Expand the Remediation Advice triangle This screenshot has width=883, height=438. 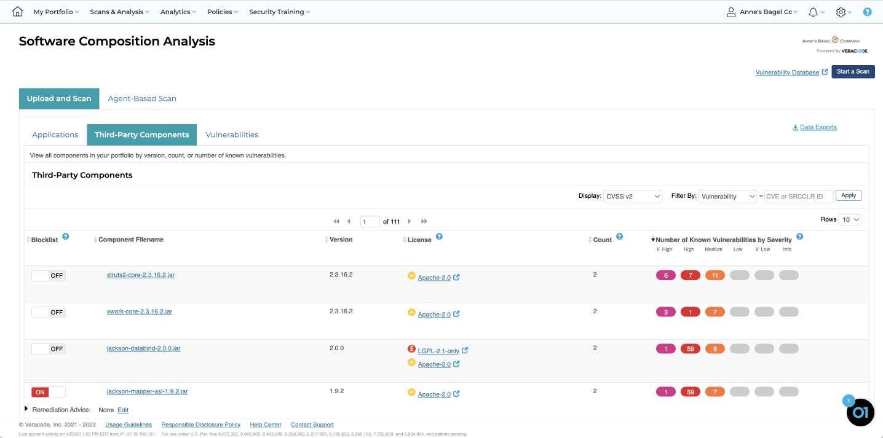(x=26, y=409)
